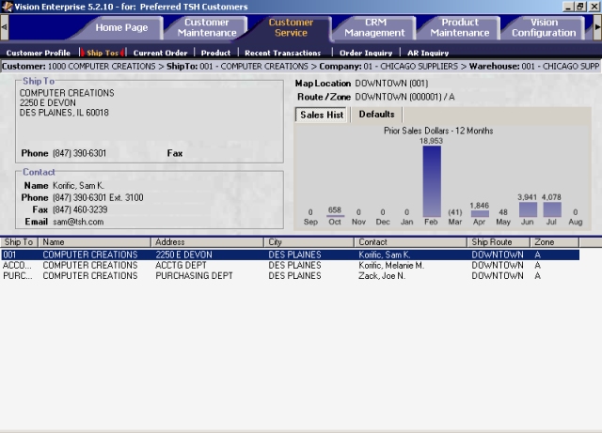Click contact Zack, Joe N.
The width and height of the screenshot is (602, 433).
click(382, 276)
